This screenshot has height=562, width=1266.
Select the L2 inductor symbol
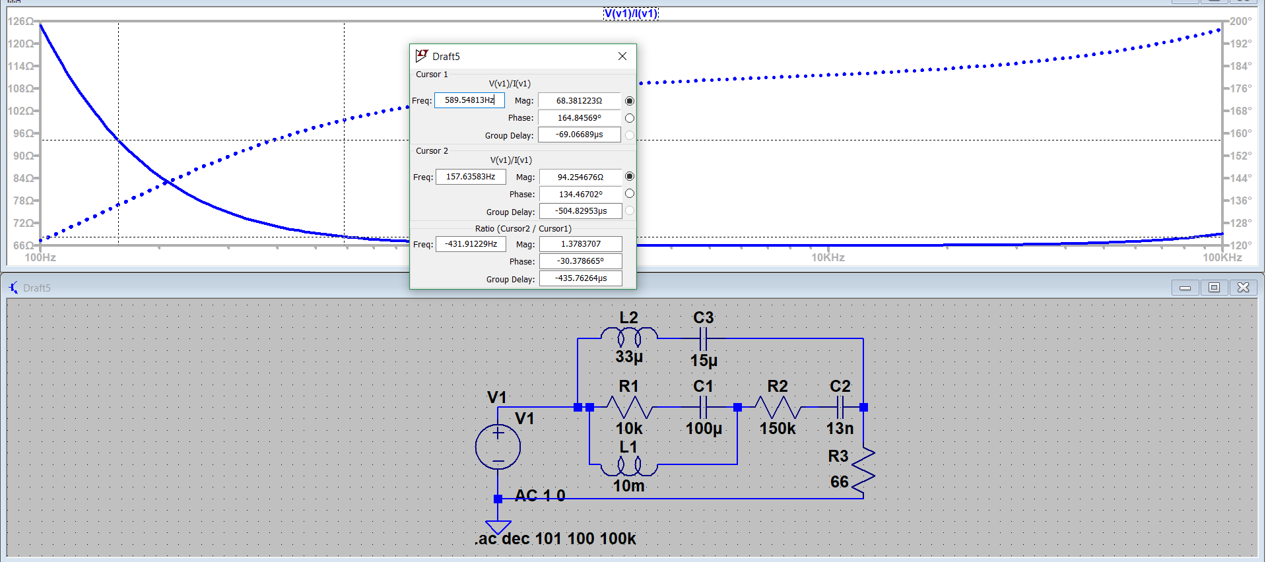[x=629, y=338]
